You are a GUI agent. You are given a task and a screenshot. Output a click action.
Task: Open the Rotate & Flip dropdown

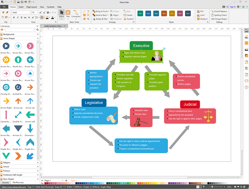[x=100, y=19]
